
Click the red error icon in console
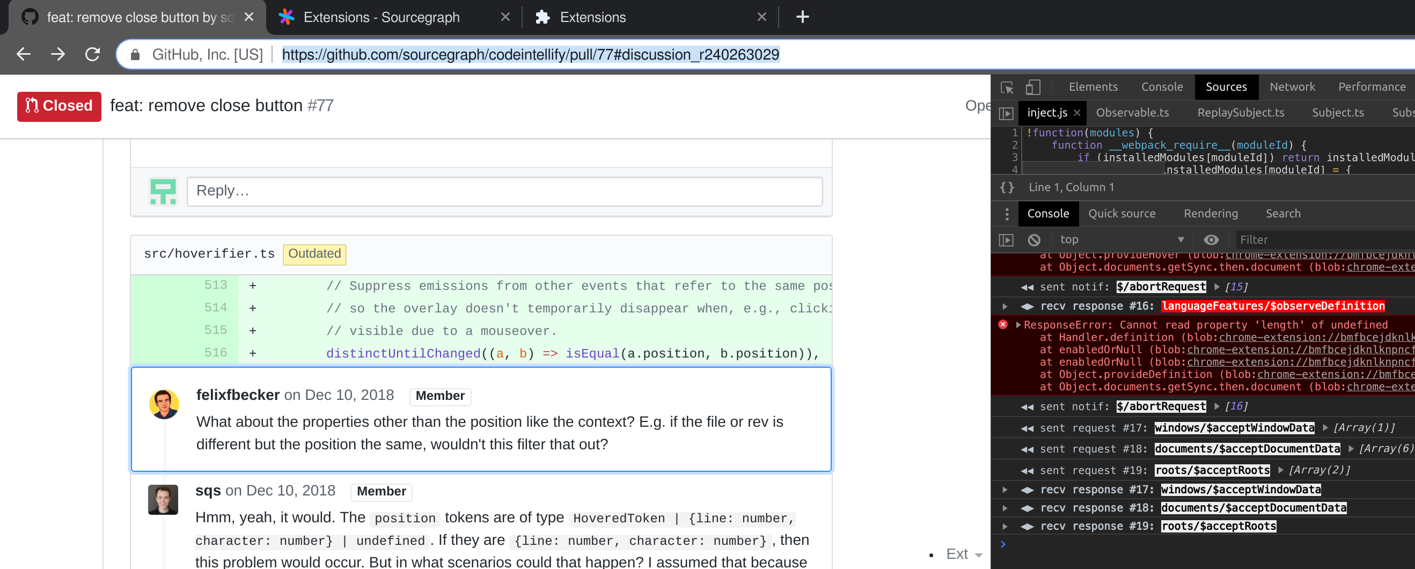pyautogui.click(x=1002, y=324)
